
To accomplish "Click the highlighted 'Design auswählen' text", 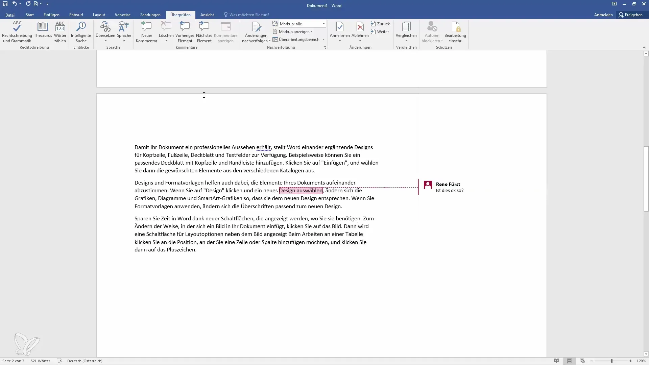I will (301, 191).
